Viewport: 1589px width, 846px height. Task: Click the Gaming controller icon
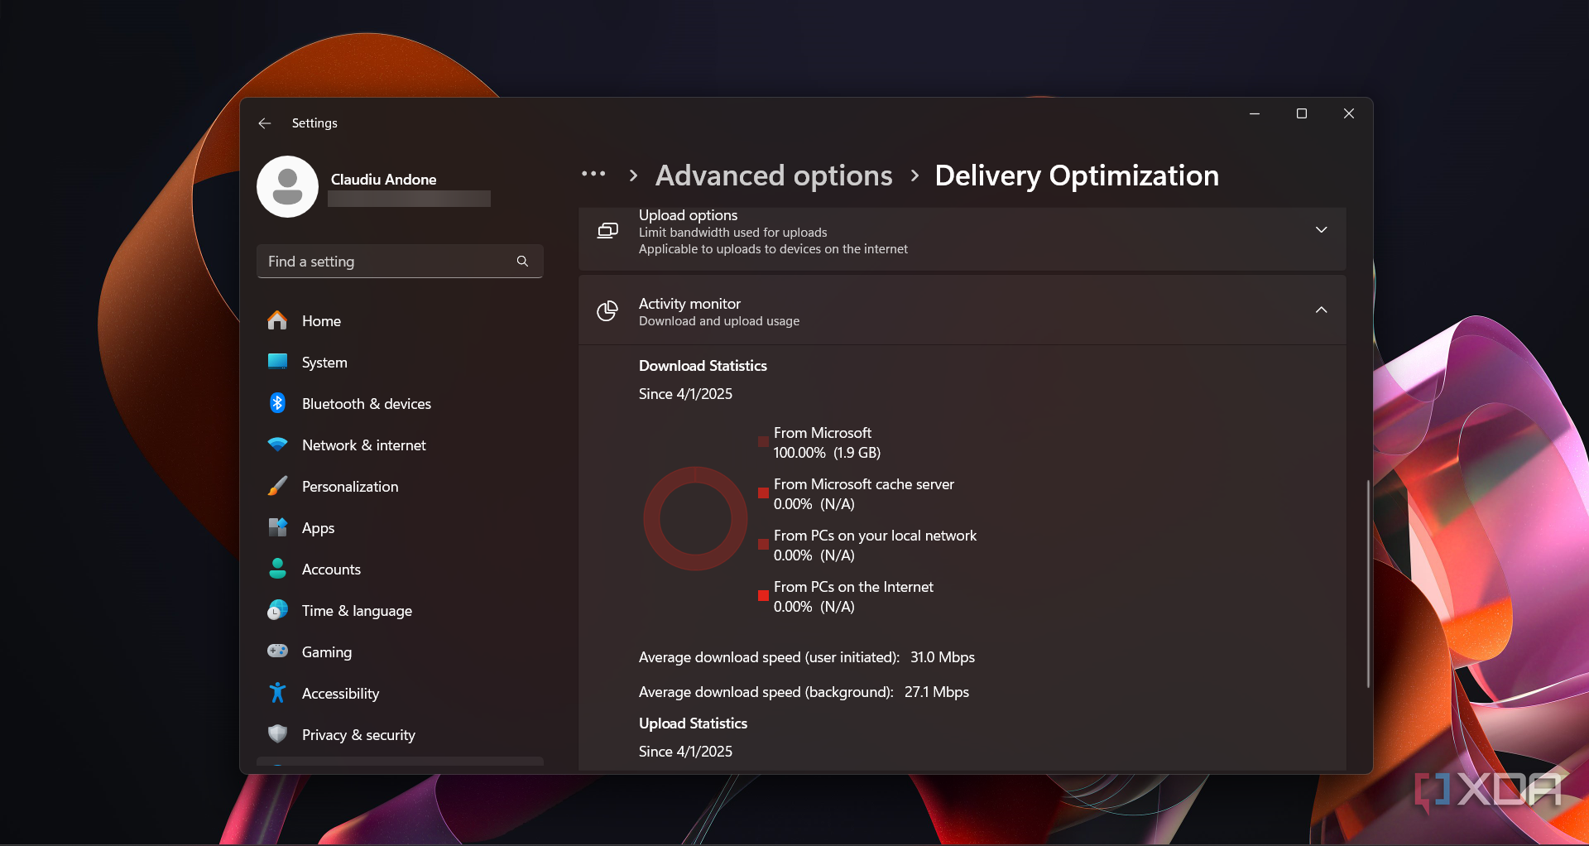[277, 651]
